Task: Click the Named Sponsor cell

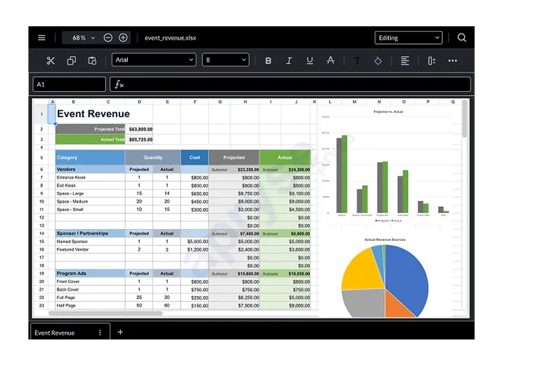Action: tap(91, 242)
